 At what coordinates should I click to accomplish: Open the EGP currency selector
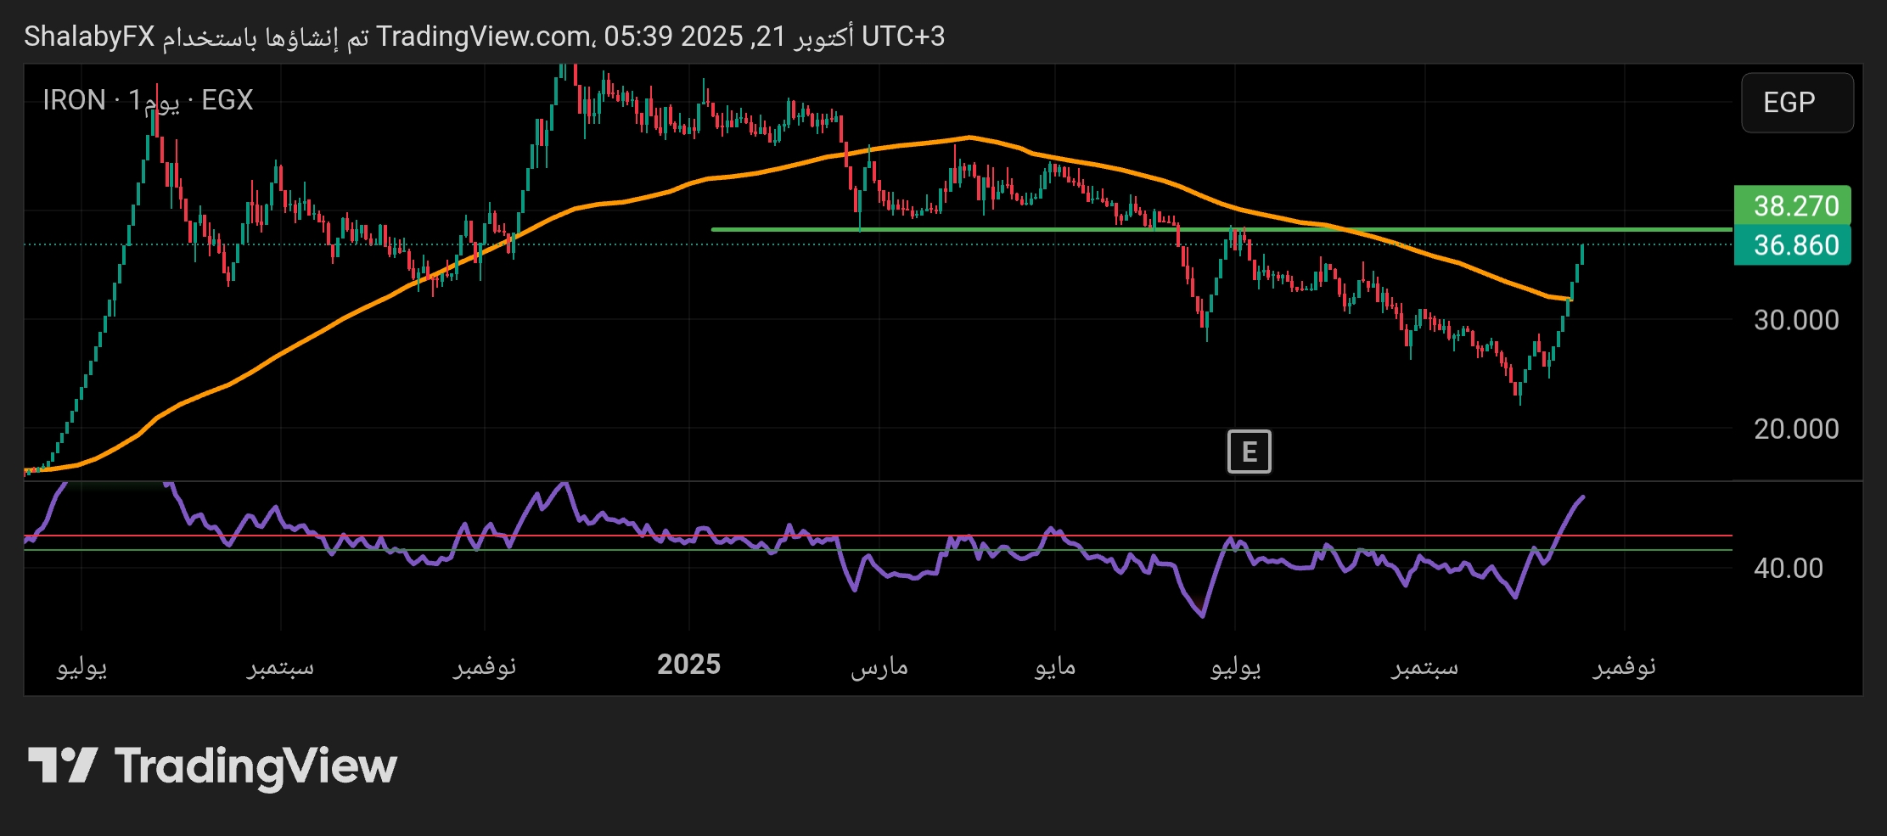pos(1796,103)
